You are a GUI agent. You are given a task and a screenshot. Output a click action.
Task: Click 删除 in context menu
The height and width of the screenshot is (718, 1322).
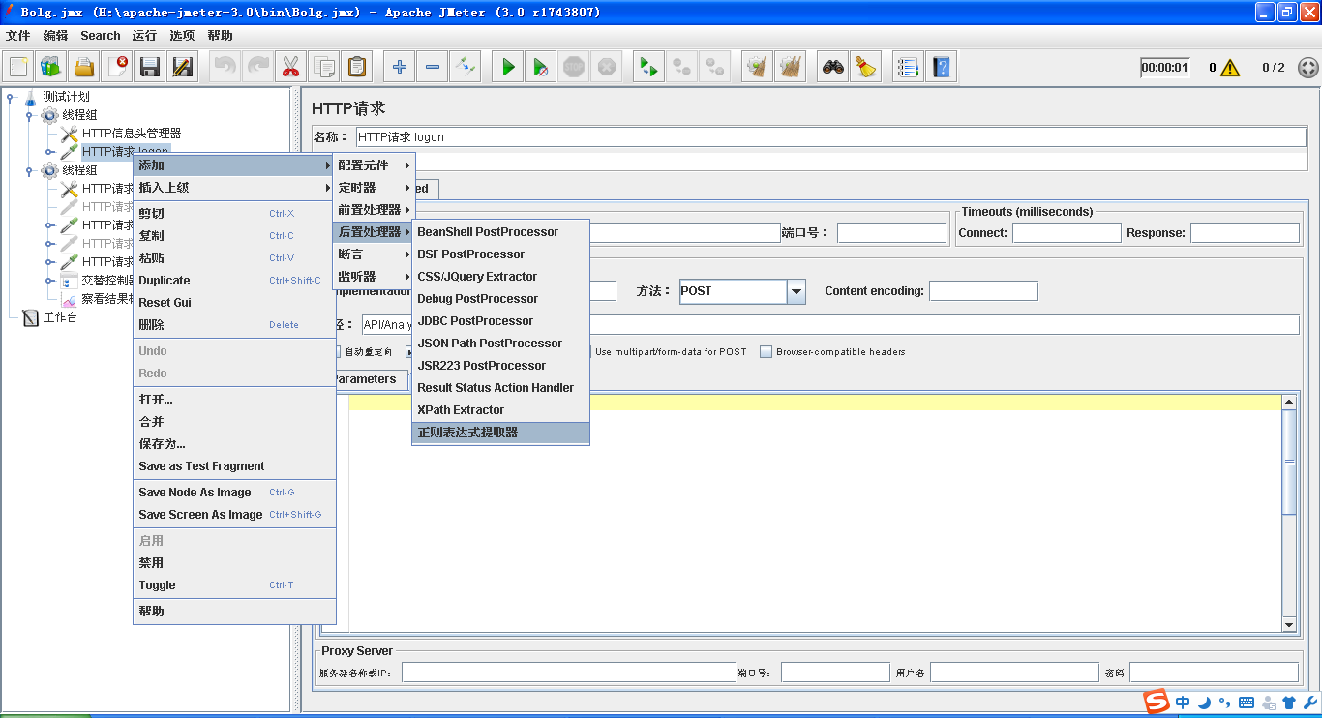234,325
